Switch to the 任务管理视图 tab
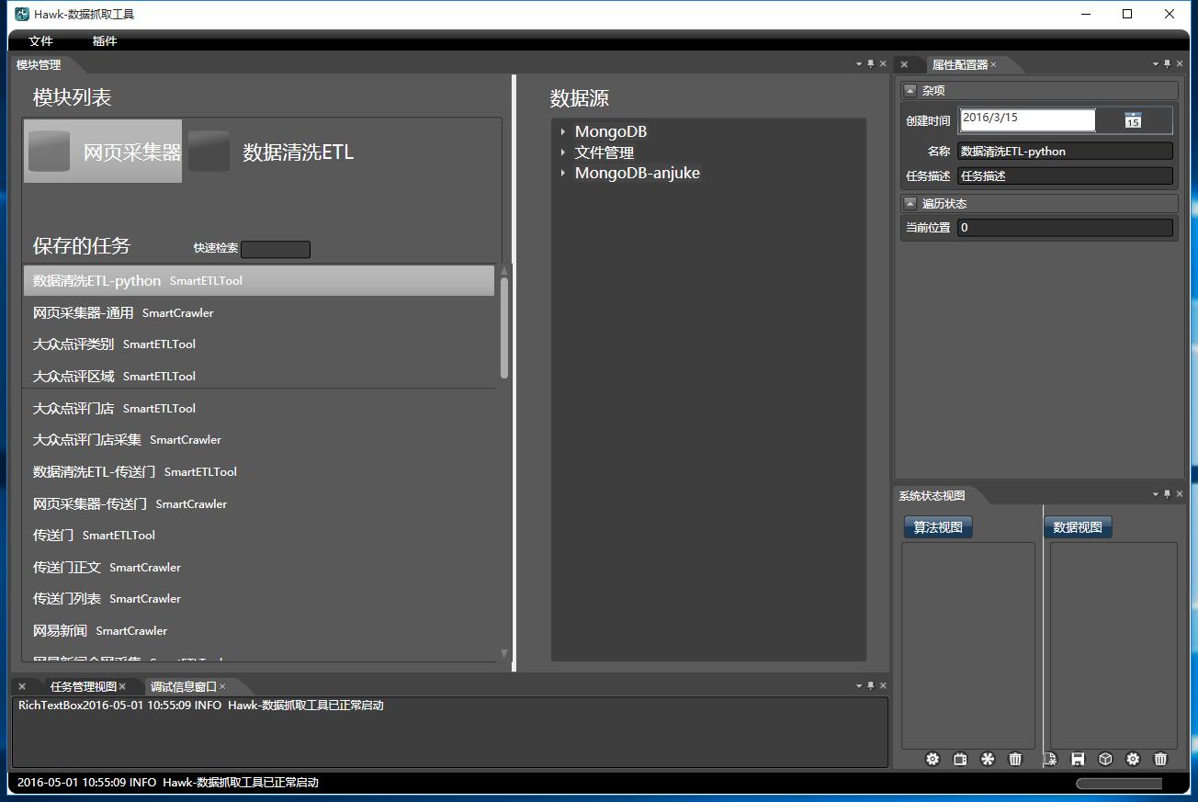The width and height of the screenshot is (1198, 802). [83, 686]
